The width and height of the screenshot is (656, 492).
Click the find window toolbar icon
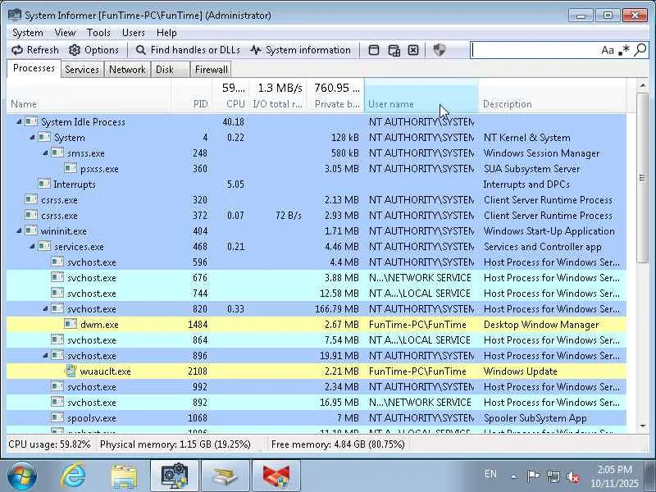(x=394, y=50)
